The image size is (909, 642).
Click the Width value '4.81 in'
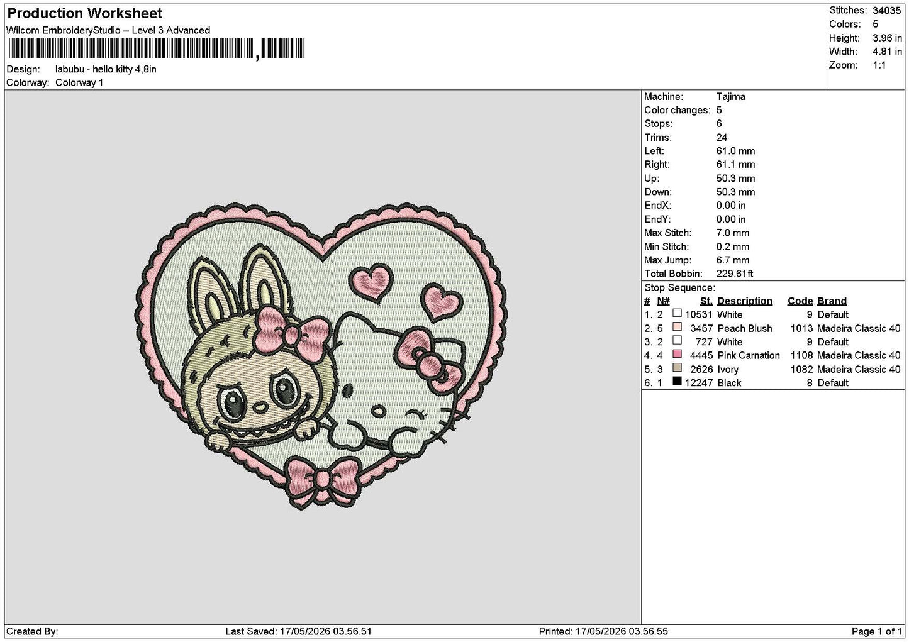(x=887, y=52)
